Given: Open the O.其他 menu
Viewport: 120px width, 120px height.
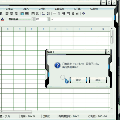Looking at the screenshot, I should [x=94, y=9].
